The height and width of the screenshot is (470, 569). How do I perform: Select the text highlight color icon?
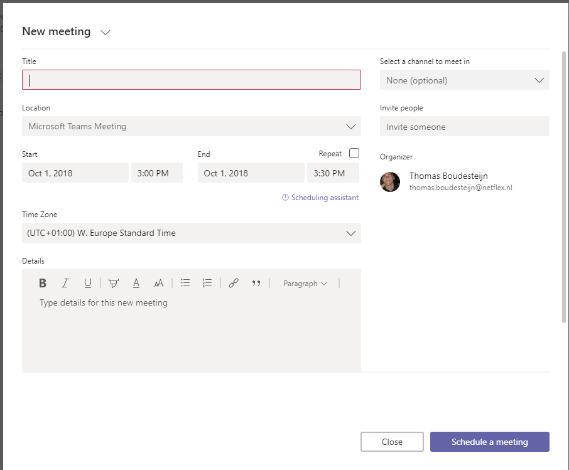113,283
